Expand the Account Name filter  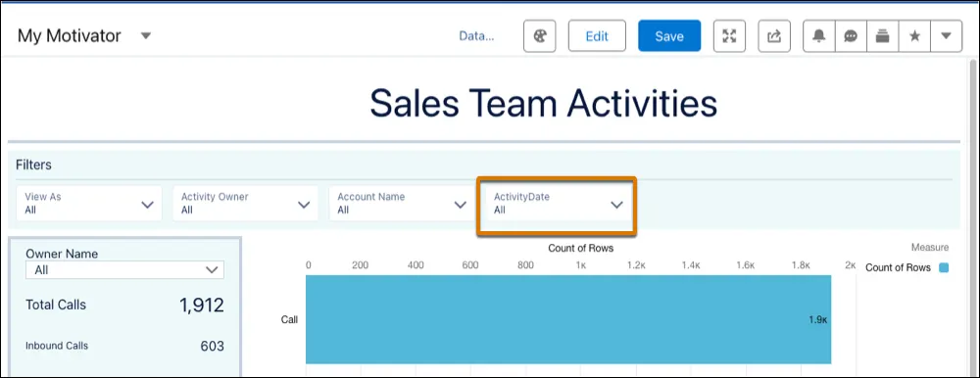[x=401, y=204]
